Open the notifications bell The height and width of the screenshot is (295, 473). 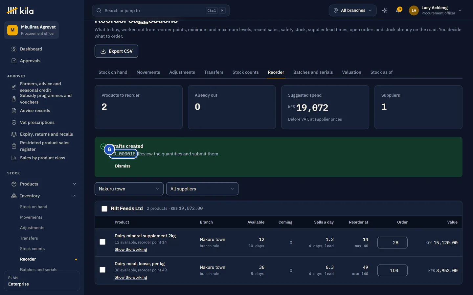coord(398,10)
